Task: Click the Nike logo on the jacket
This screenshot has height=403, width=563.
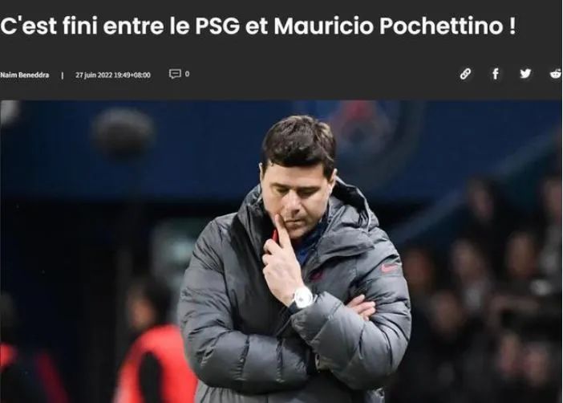Action: pyautogui.click(x=390, y=267)
